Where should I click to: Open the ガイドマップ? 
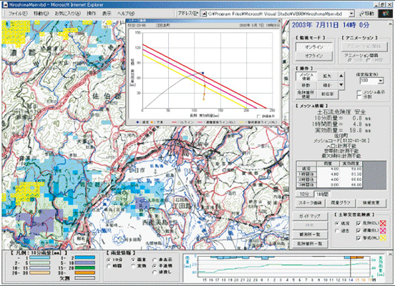point(310,216)
